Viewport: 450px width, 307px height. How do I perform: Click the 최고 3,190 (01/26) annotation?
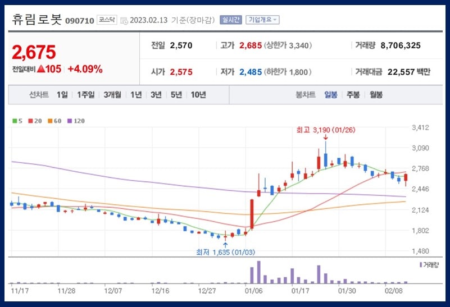pyautogui.click(x=326, y=130)
